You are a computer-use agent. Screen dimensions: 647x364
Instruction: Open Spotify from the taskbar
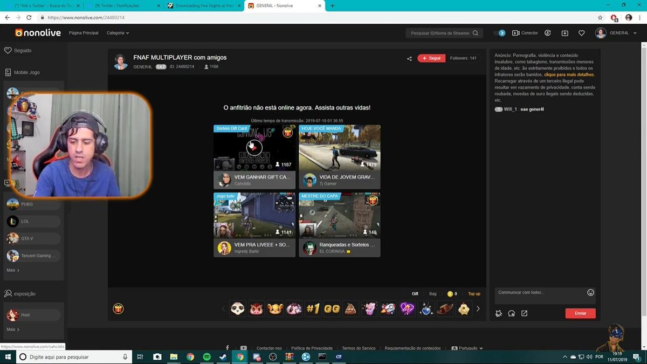(x=207, y=356)
